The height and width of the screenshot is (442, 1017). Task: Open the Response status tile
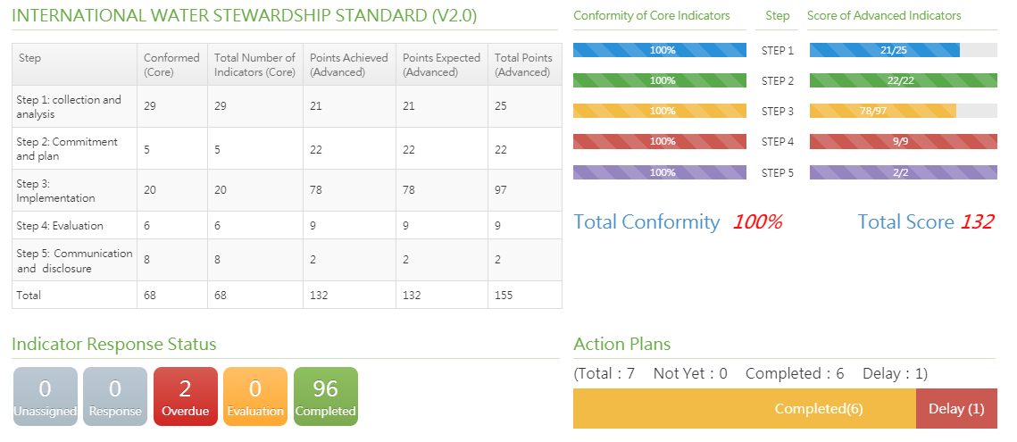point(115,396)
